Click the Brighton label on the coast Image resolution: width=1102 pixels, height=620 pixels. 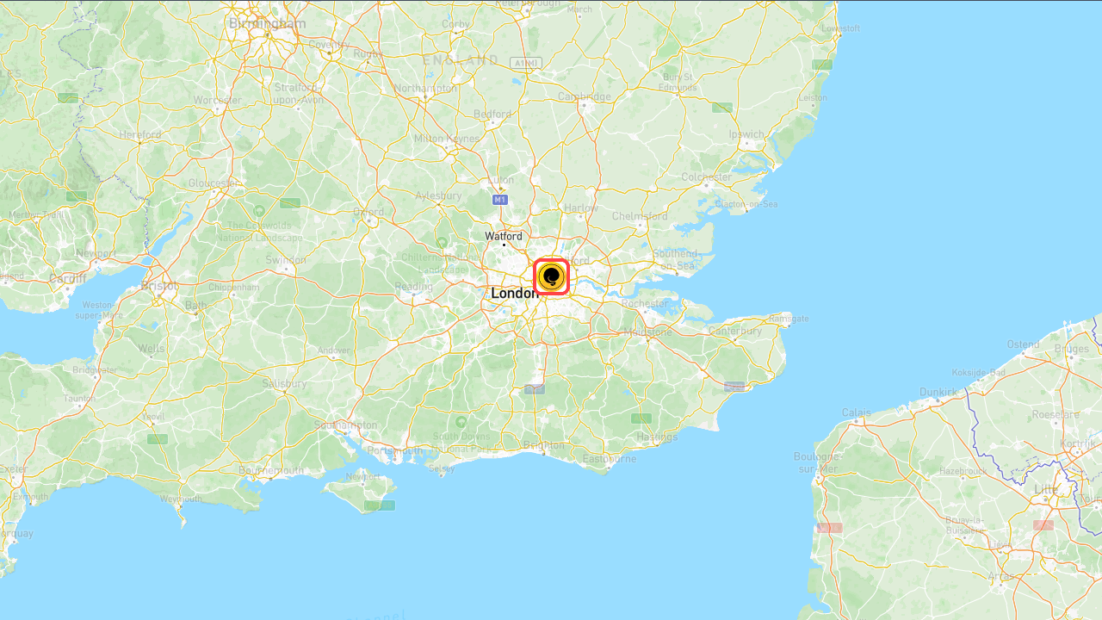coord(544,445)
